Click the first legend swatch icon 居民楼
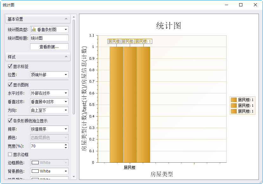This screenshot has height=184, width=263. 234,100
